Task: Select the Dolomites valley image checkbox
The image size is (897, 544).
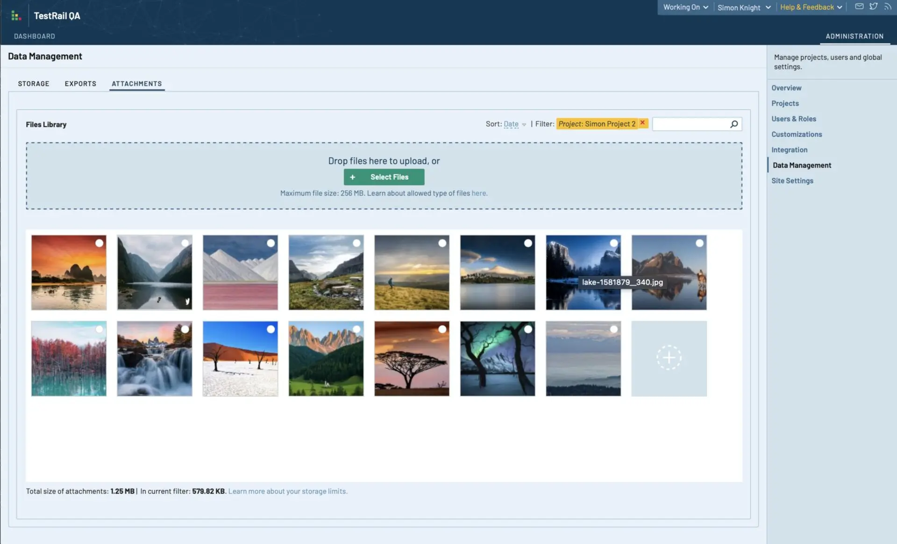Action: click(356, 329)
